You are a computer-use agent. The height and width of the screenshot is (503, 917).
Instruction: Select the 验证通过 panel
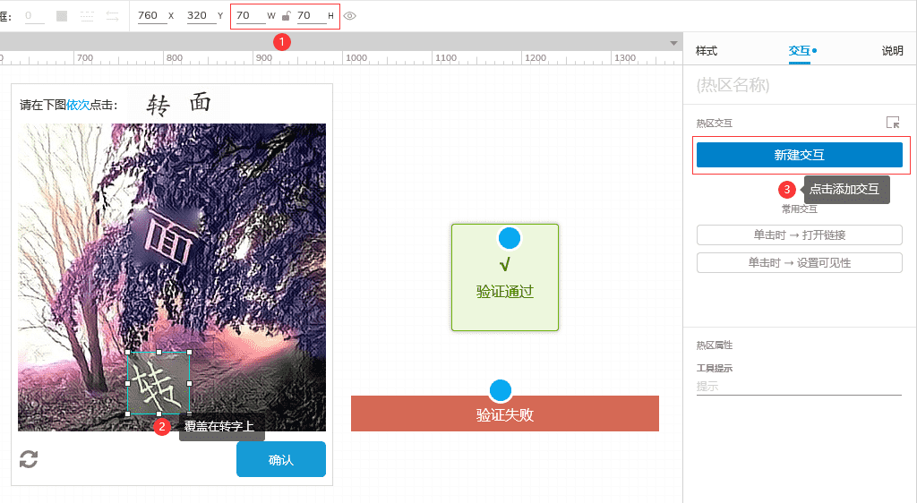505,277
